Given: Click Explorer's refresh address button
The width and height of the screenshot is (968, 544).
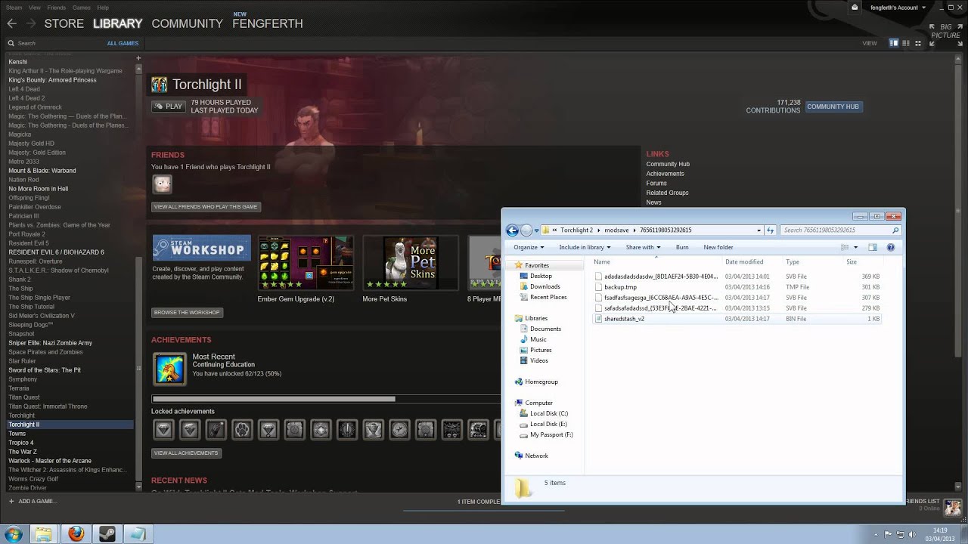Looking at the screenshot, I should click(771, 230).
